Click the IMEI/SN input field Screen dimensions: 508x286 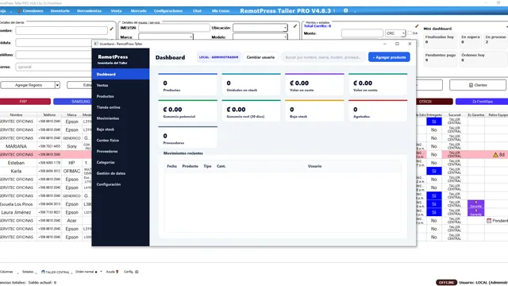coord(174,28)
